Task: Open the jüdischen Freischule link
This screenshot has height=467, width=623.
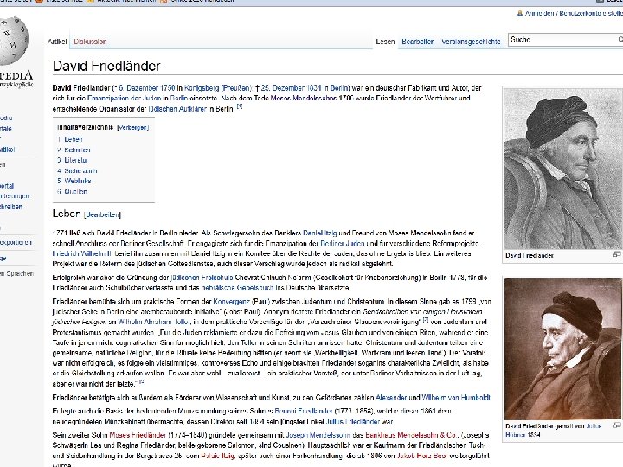Action: coord(202,278)
